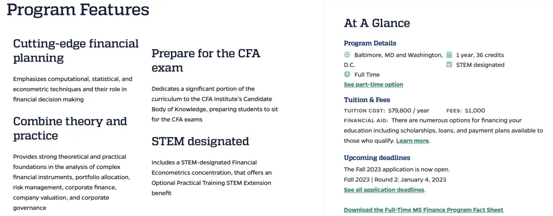Click the $79,800 / year tuition amount
This screenshot has width=553, height=216.
click(409, 111)
